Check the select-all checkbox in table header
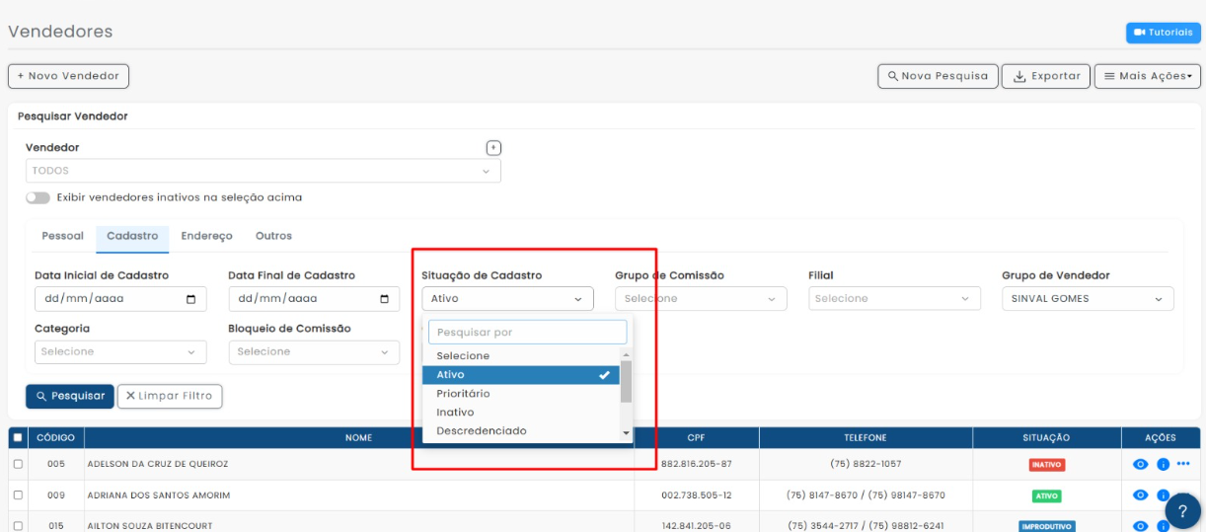1206x532 pixels. coord(18,437)
